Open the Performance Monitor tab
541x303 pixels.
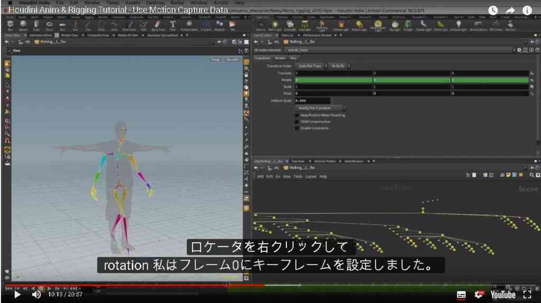tap(317, 35)
